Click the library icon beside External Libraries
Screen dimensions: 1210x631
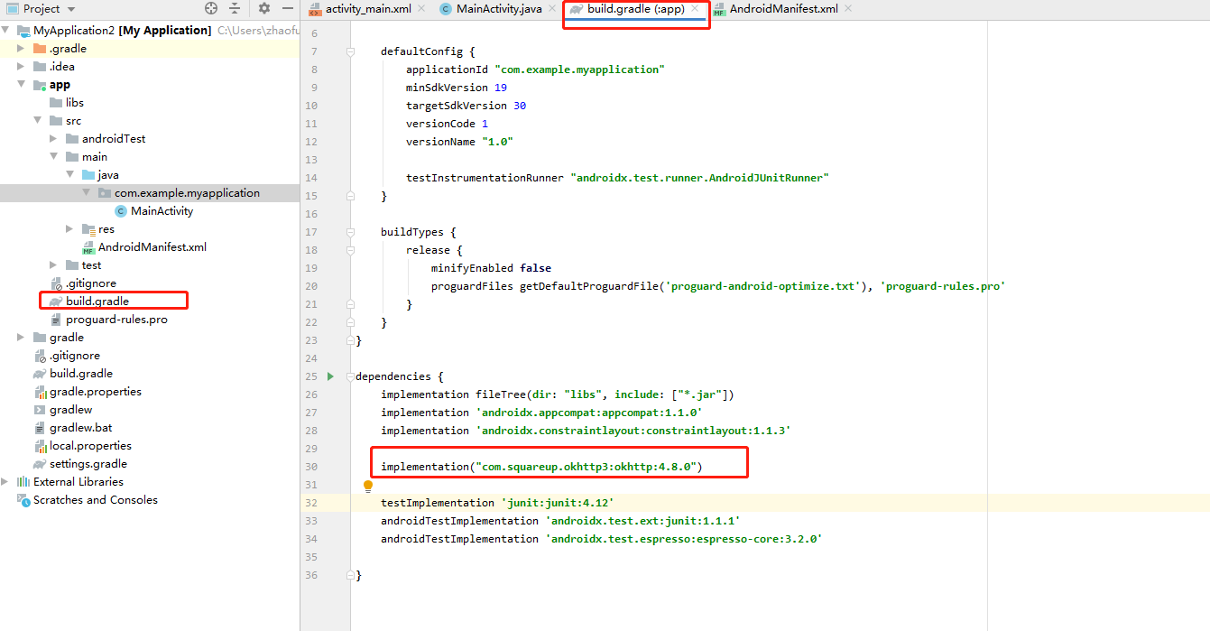[x=23, y=482]
